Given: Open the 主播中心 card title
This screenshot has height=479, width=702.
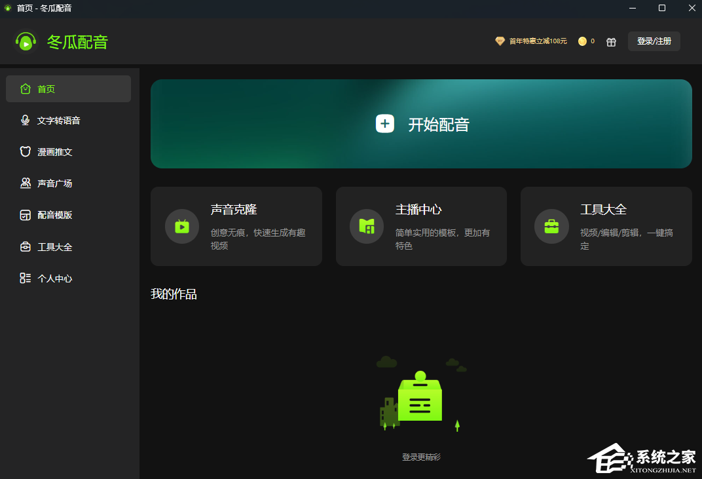Looking at the screenshot, I should point(418,209).
